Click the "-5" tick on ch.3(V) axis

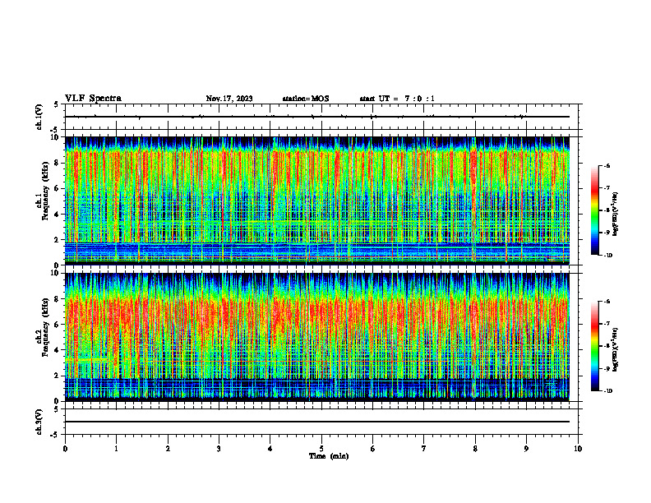pos(55,435)
